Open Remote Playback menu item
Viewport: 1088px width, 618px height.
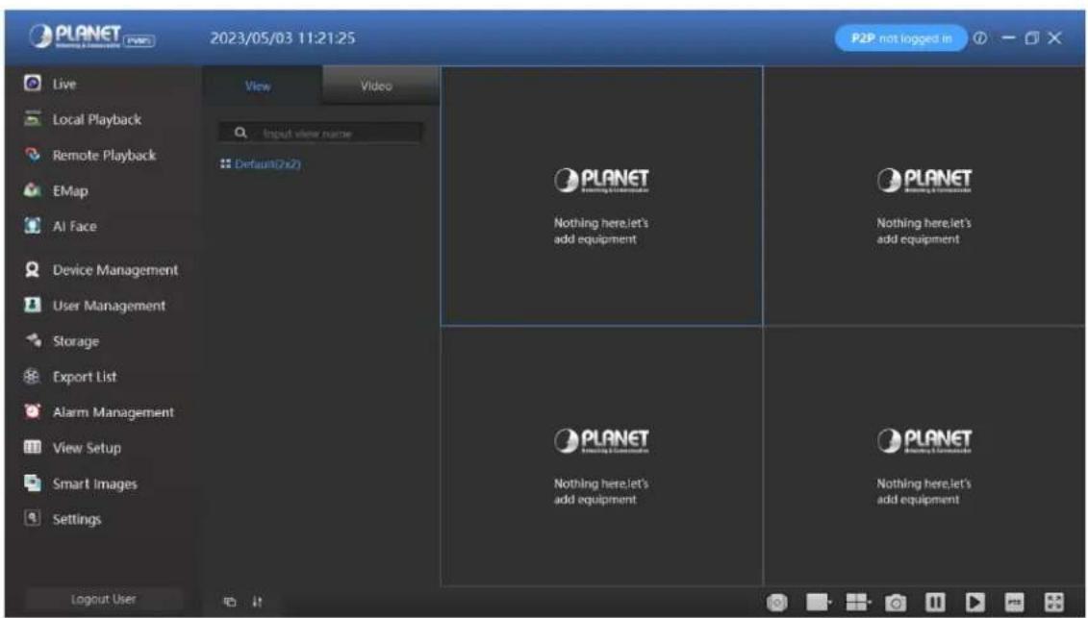point(103,154)
